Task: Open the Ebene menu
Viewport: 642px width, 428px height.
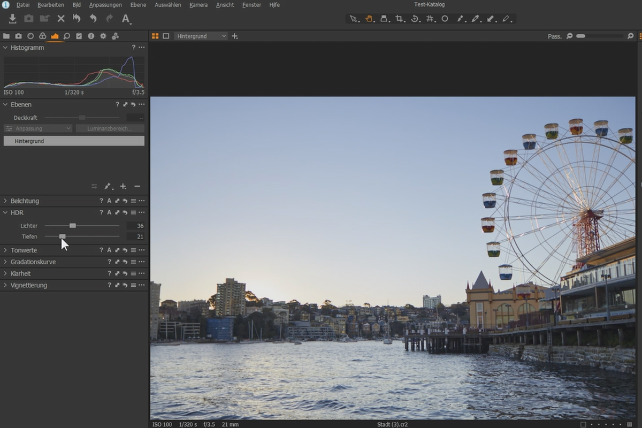Action: 138,5
